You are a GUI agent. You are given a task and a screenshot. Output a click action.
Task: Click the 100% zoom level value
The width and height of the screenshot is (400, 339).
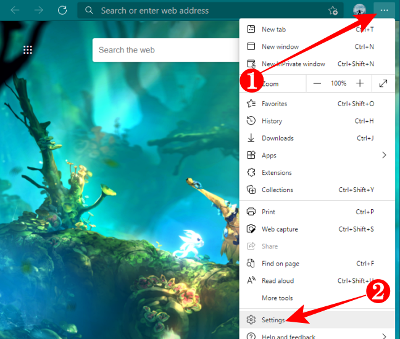pyautogui.click(x=338, y=83)
